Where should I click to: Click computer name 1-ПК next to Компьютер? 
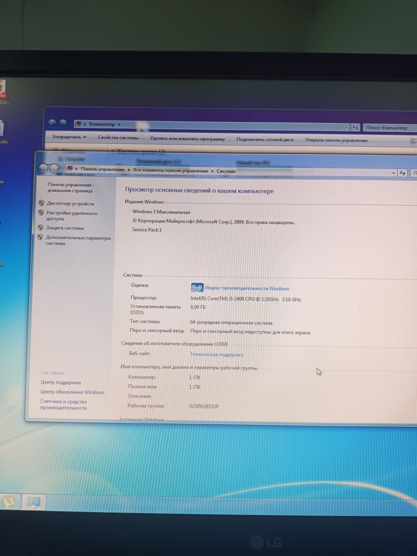[195, 377]
